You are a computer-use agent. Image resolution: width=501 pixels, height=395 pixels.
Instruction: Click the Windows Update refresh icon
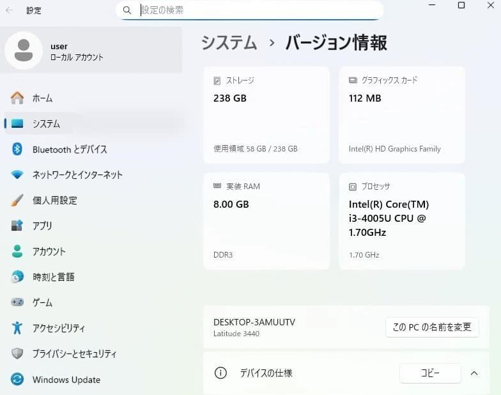(17, 380)
